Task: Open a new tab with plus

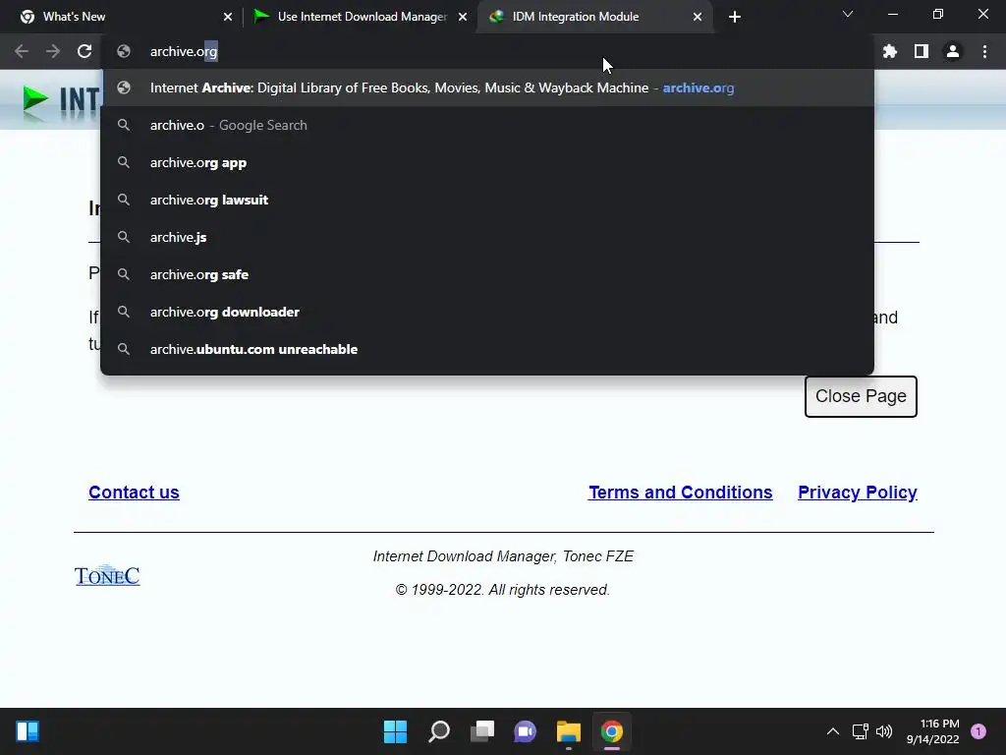Action: coord(735,17)
